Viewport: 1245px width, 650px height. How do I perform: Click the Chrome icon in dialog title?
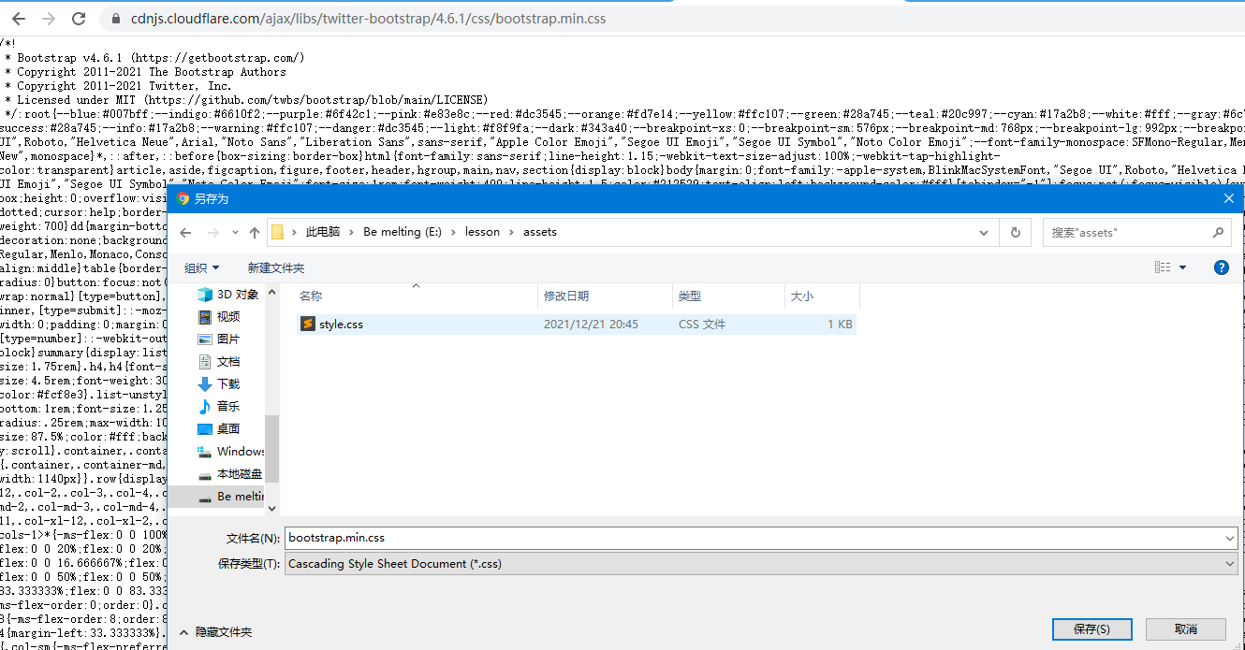183,199
